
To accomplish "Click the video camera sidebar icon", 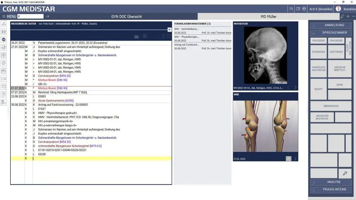I will coord(4,79).
